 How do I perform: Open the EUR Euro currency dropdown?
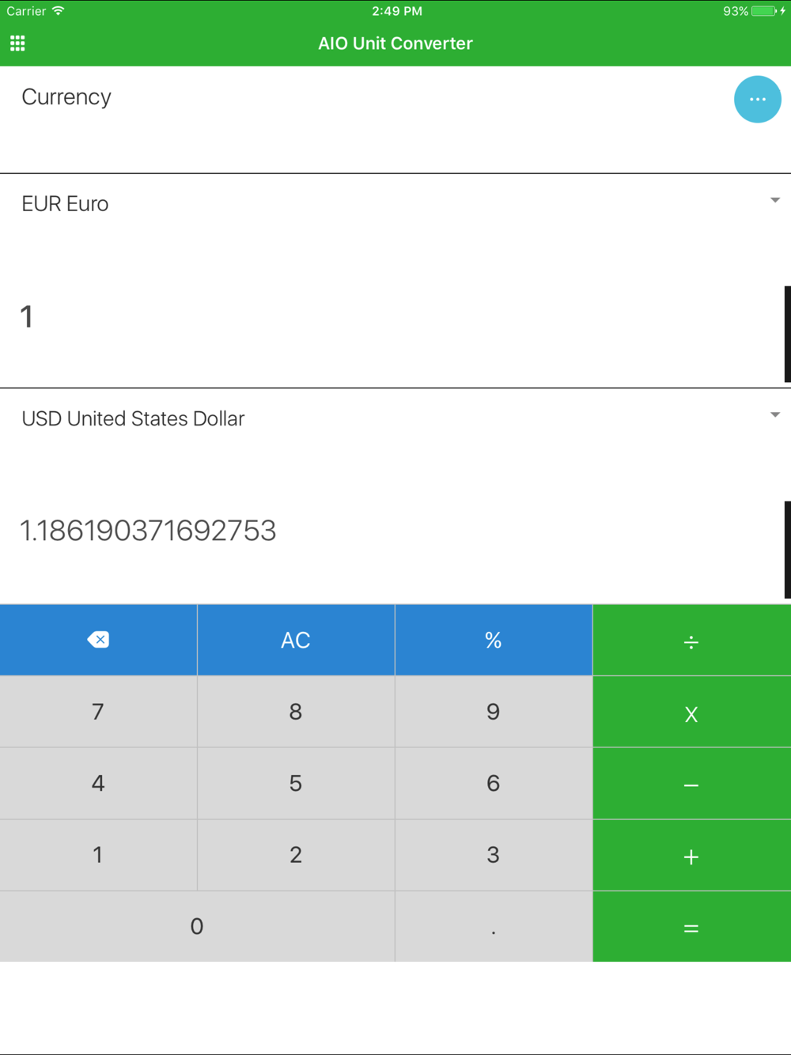pyautogui.click(x=395, y=203)
